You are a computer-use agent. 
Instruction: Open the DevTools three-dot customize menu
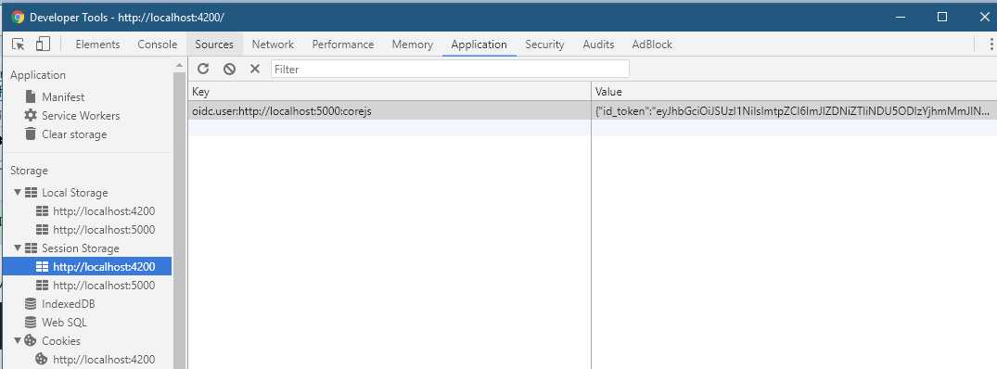991,45
